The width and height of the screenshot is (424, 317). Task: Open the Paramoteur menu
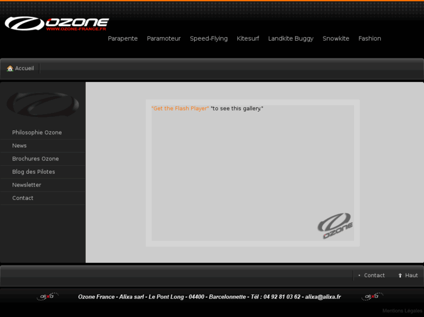[x=164, y=38]
